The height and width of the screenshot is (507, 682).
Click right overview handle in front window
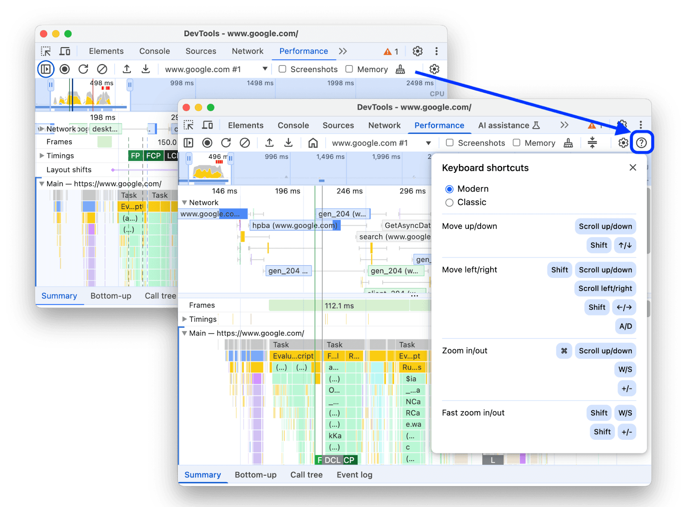pos(231,159)
